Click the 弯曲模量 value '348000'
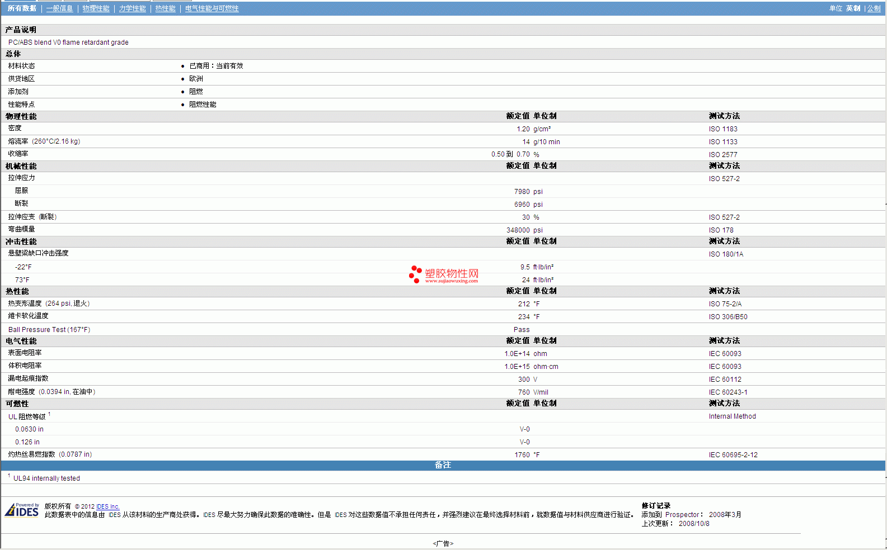The image size is (887, 550). (x=518, y=230)
